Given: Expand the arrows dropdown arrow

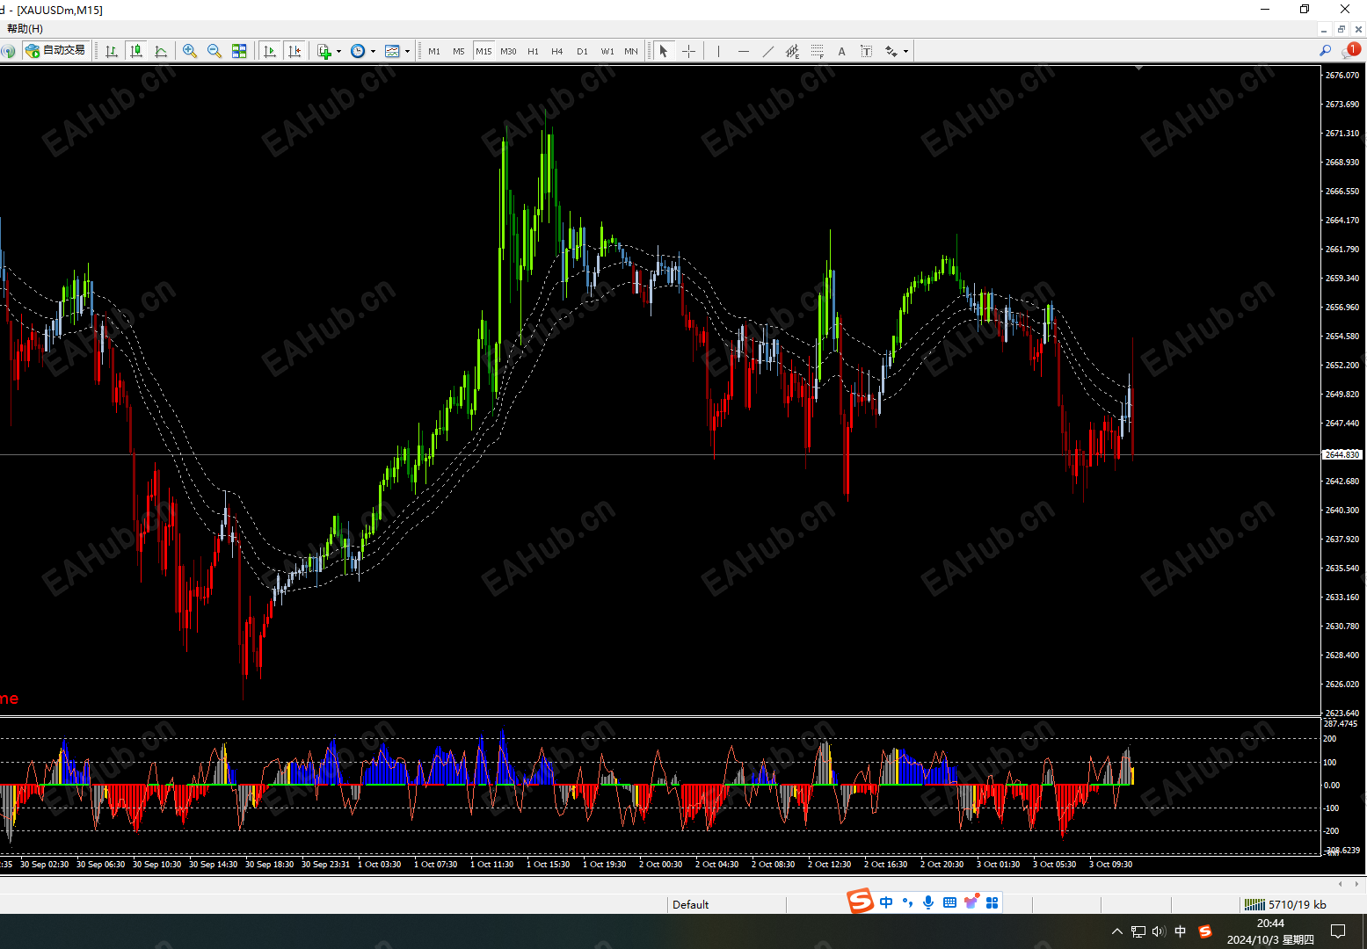Looking at the screenshot, I should 905,51.
